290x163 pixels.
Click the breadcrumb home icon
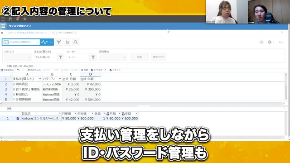2,33
